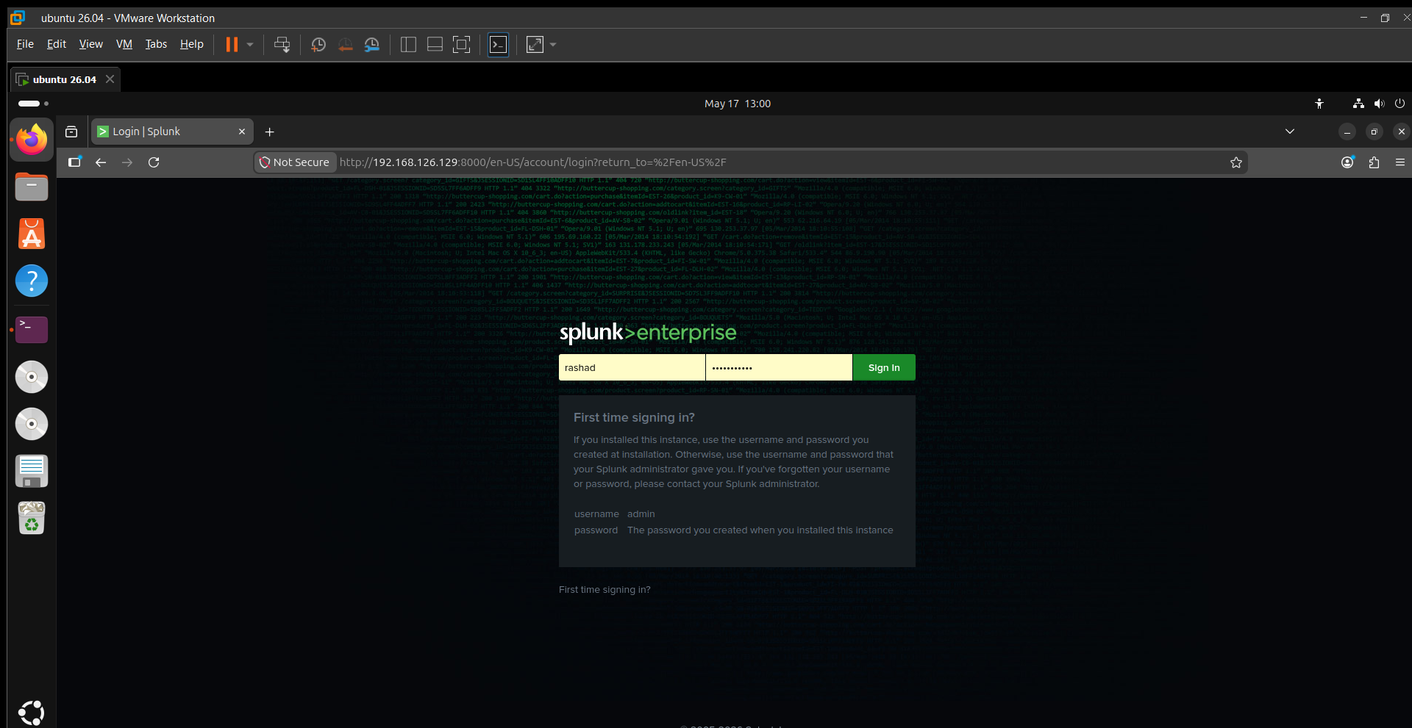Click the "First time signing in?" panel heading
This screenshot has height=728, width=1412.
[x=634, y=417]
